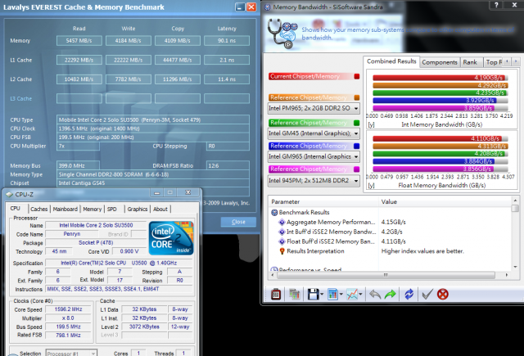The image size is (524, 356).
Task: Open the Caches tab in CPU-Z
Action: (39, 209)
